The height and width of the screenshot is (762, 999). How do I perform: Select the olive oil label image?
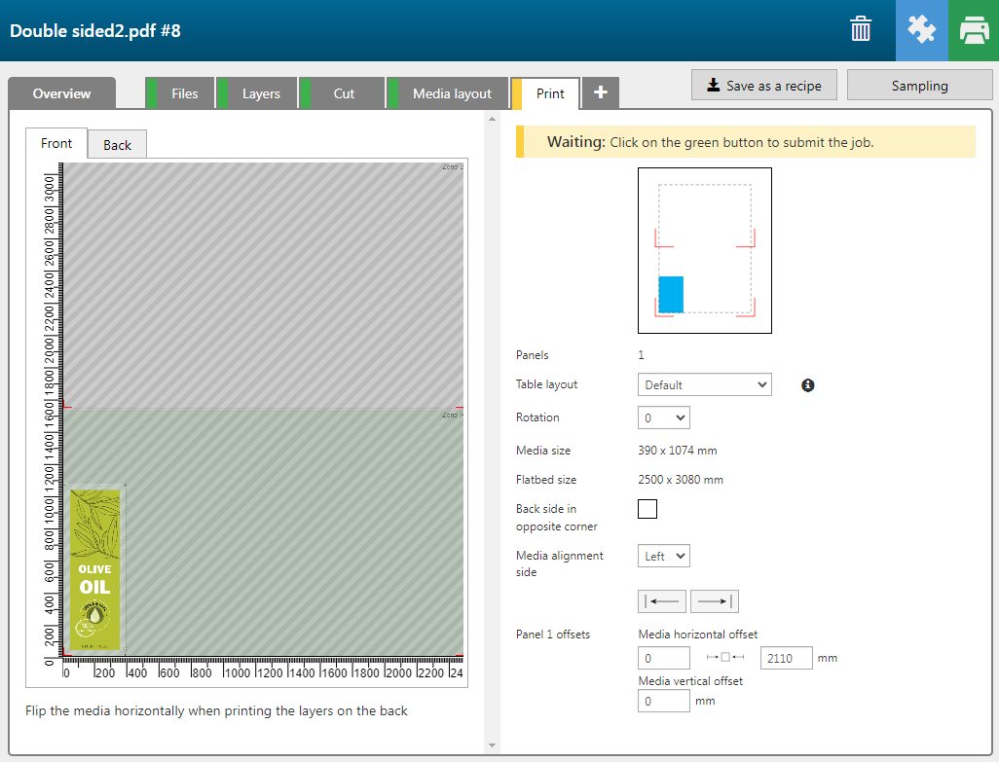[x=95, y=569]
